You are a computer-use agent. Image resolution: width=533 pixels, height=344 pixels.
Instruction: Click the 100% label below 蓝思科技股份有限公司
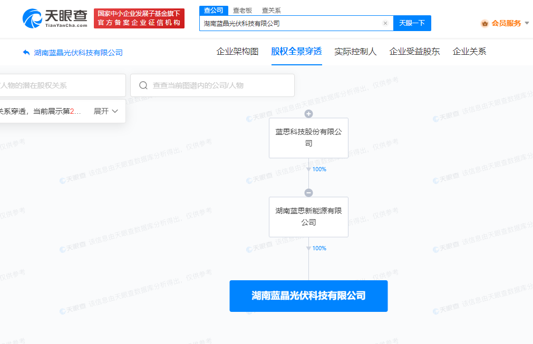click(319, 169)
